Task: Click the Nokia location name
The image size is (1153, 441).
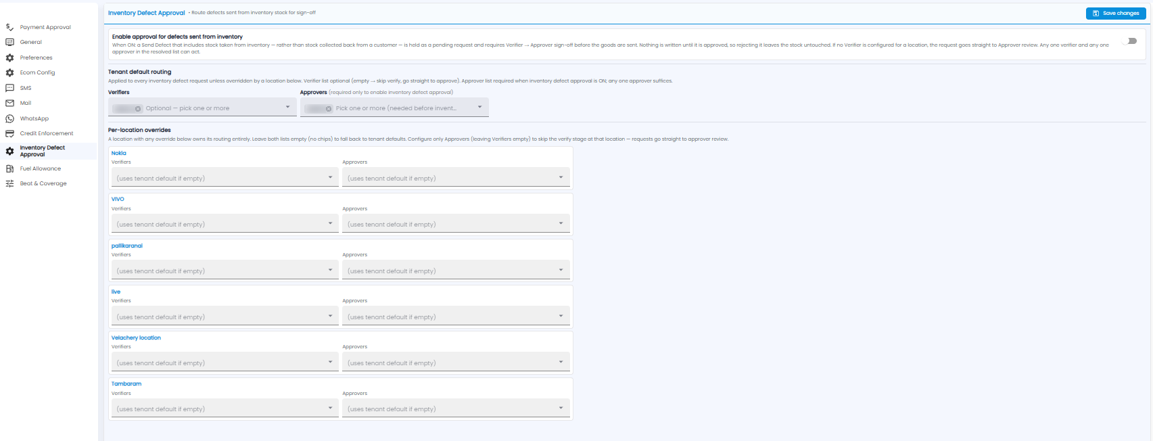Action: [119, 153]
